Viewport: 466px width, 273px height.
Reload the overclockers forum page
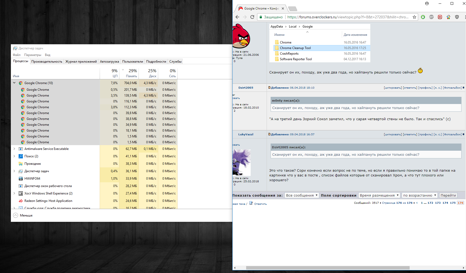tap(252, 17)
